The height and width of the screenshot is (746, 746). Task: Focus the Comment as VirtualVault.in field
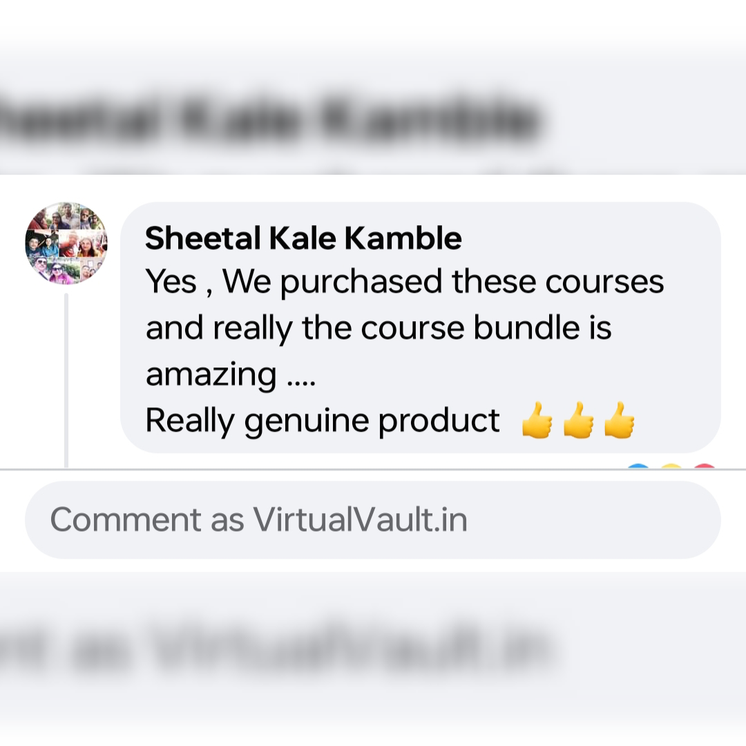tap(372, 519)
